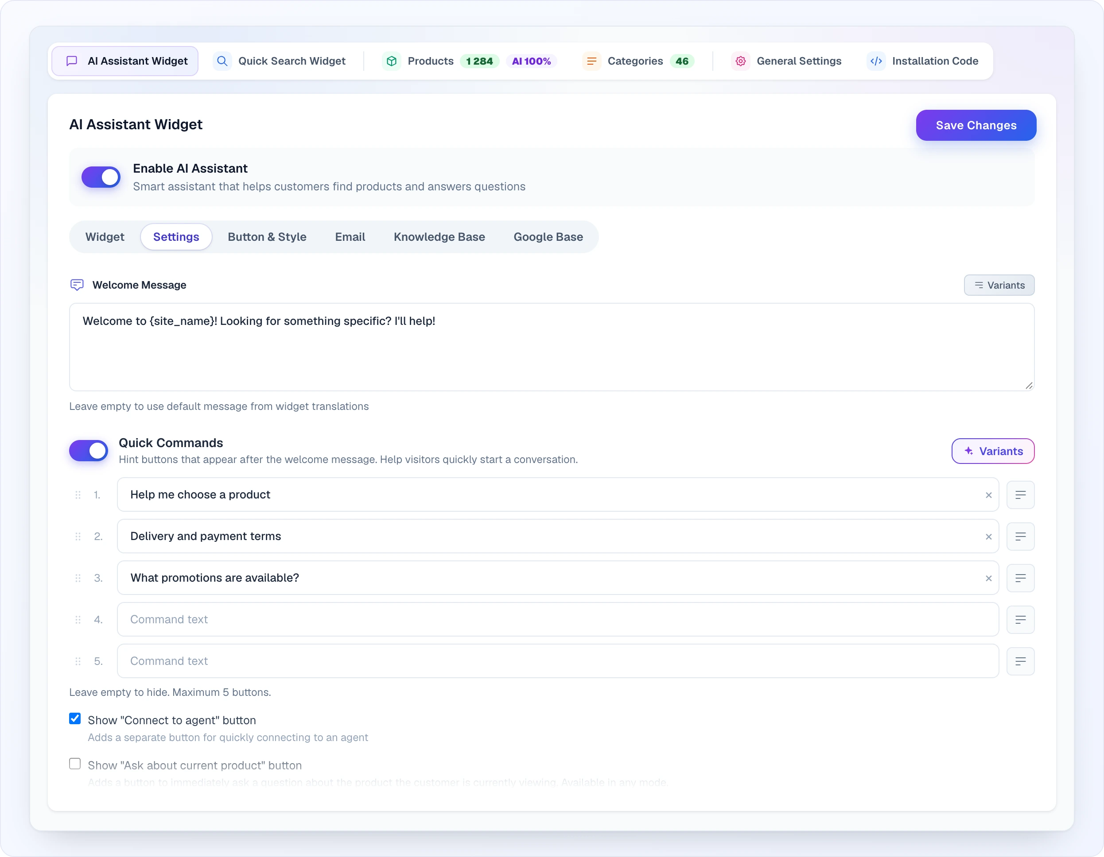Screen dimensions: 1104x857
Task: Clear the 'Help me choose a product' command
Action: pos(988,495)
